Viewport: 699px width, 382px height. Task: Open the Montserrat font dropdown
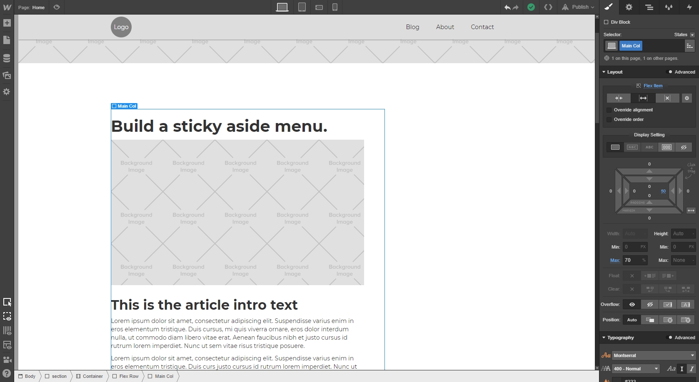click(x=654, y=355)
